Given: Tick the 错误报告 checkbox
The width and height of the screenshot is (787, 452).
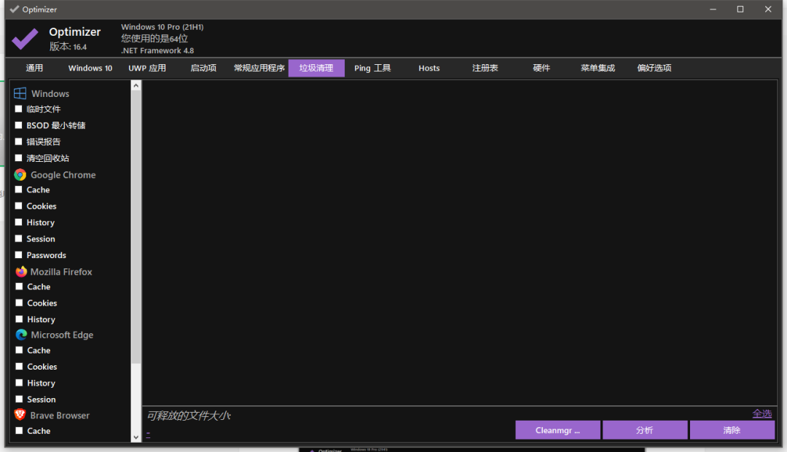Looking at the screenshot, I should click(18, 141).
